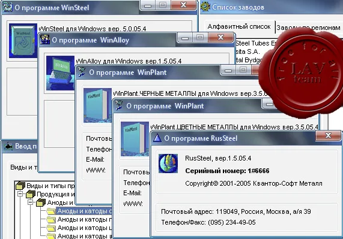Select the list entry ending in sita S.A.
The width and height of the screenshot is (343, 239).
coord(247,52)
